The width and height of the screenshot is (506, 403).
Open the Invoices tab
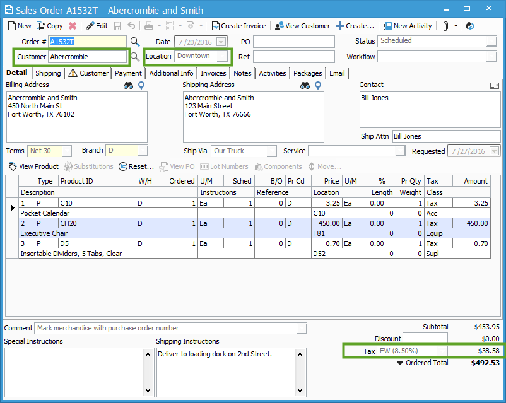coord(213,73)
